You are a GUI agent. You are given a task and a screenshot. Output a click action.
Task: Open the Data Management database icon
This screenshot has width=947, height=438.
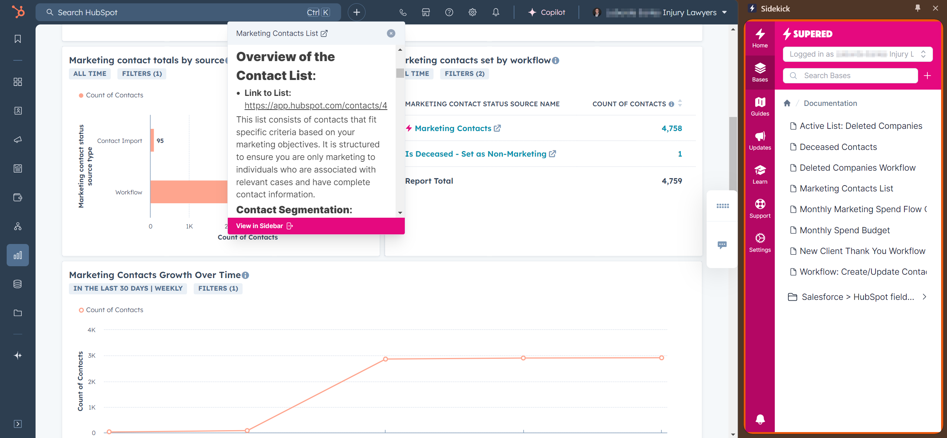(x=18, y=284)
